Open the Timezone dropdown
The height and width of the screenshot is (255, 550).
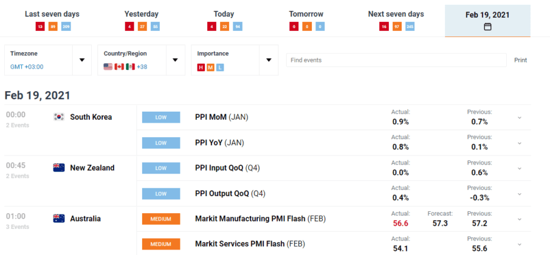(81, 60)
